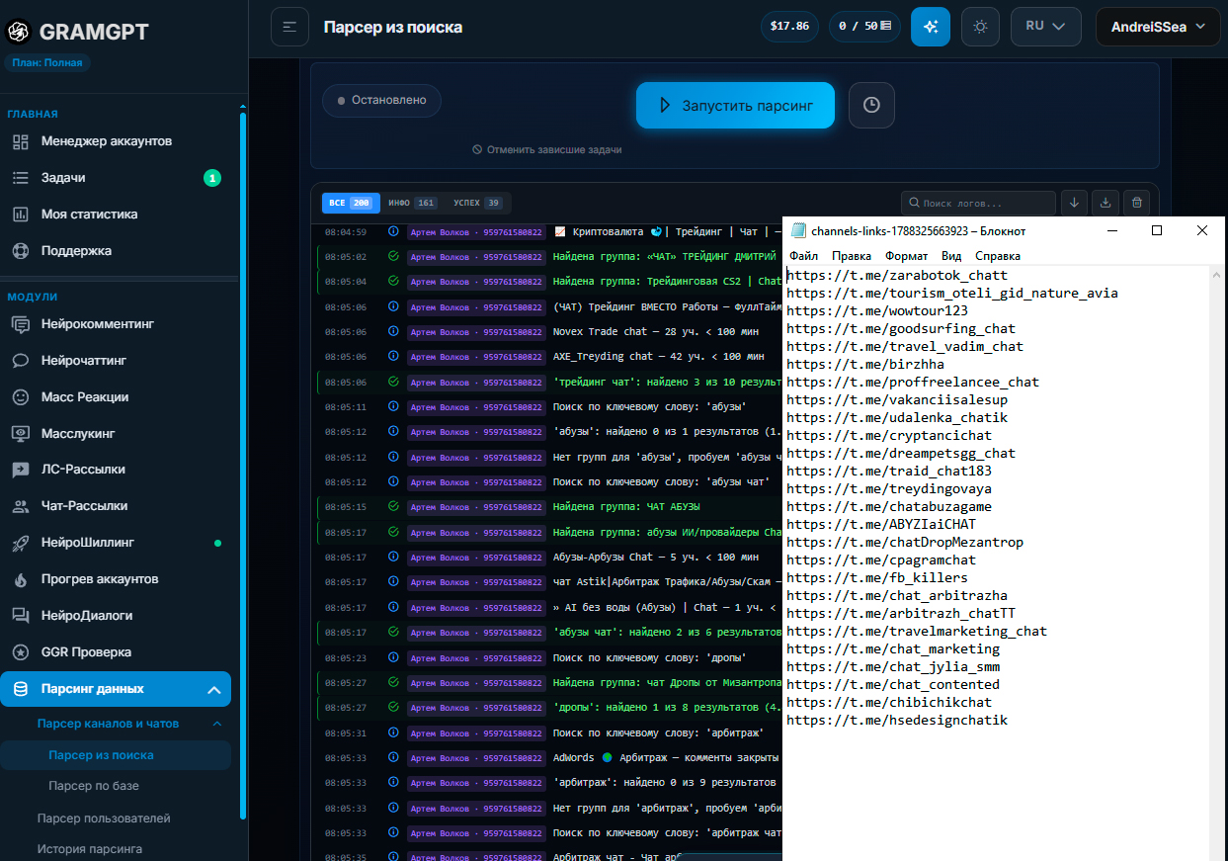Toggle light theme sun icon
The height and width of the screenshot is (861, 1228).
click(x=980, y=27)
